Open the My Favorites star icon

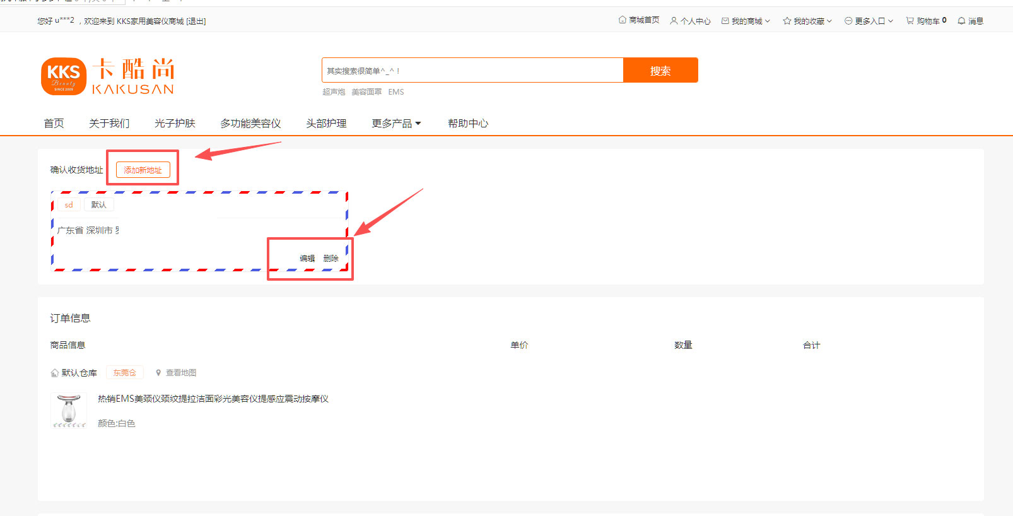(787, 21)
